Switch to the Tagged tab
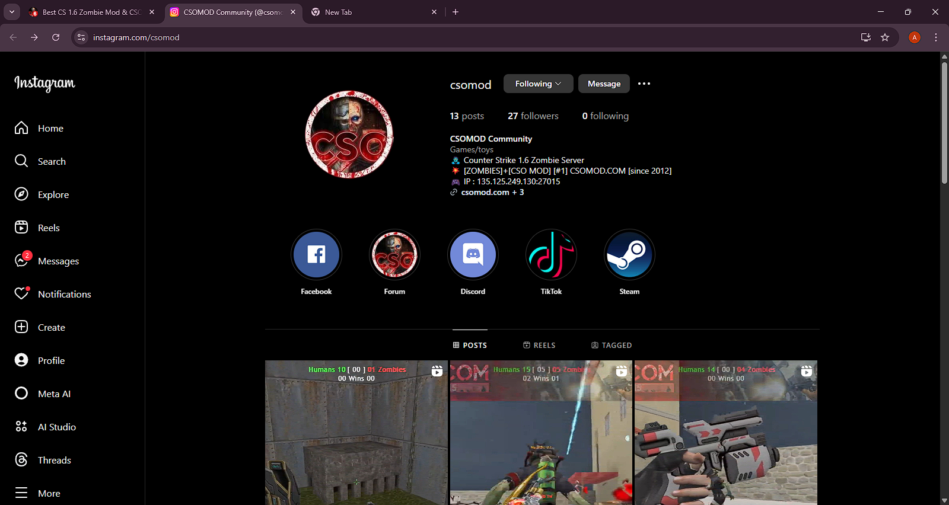 coord(612,345)
